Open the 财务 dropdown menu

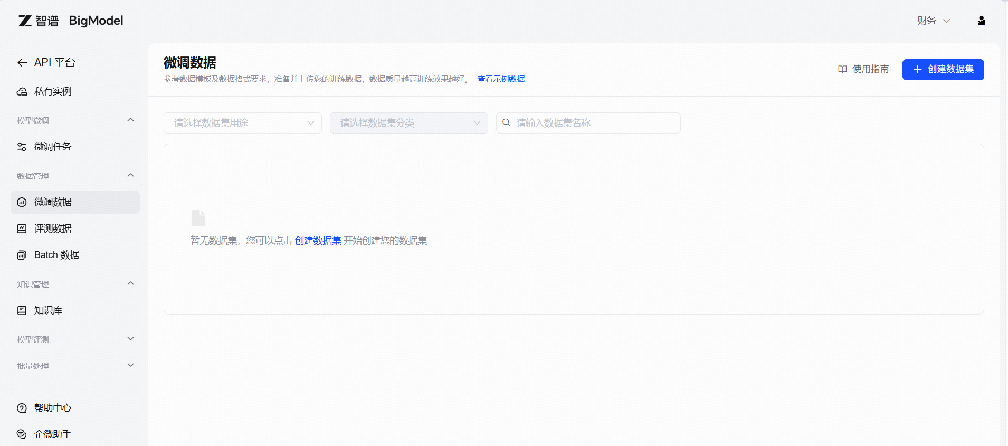933,21
